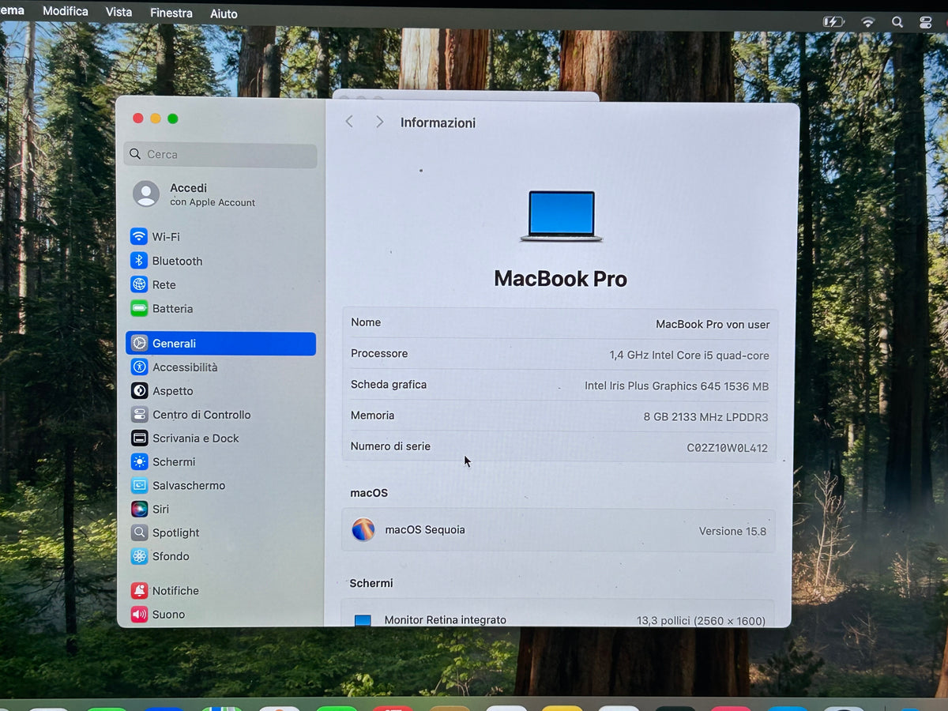This screenshot has width=948, height=711.
Task: Open the Sfondo icon in sidebar
Action: pyautogui.click(x=139, y=556)
